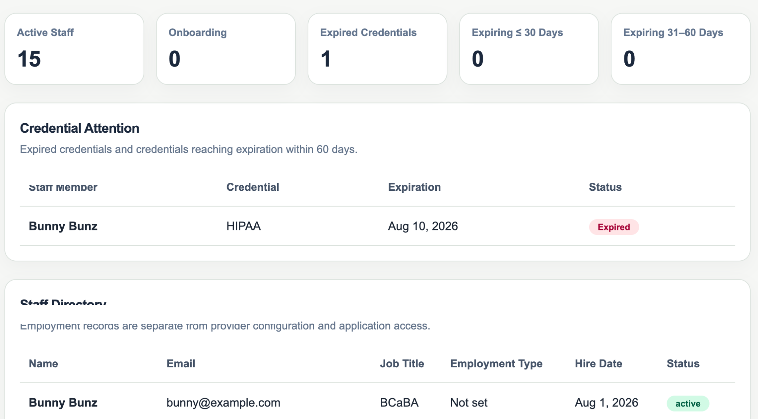Select the Expiring 31–60 Days card

[681, 49]
